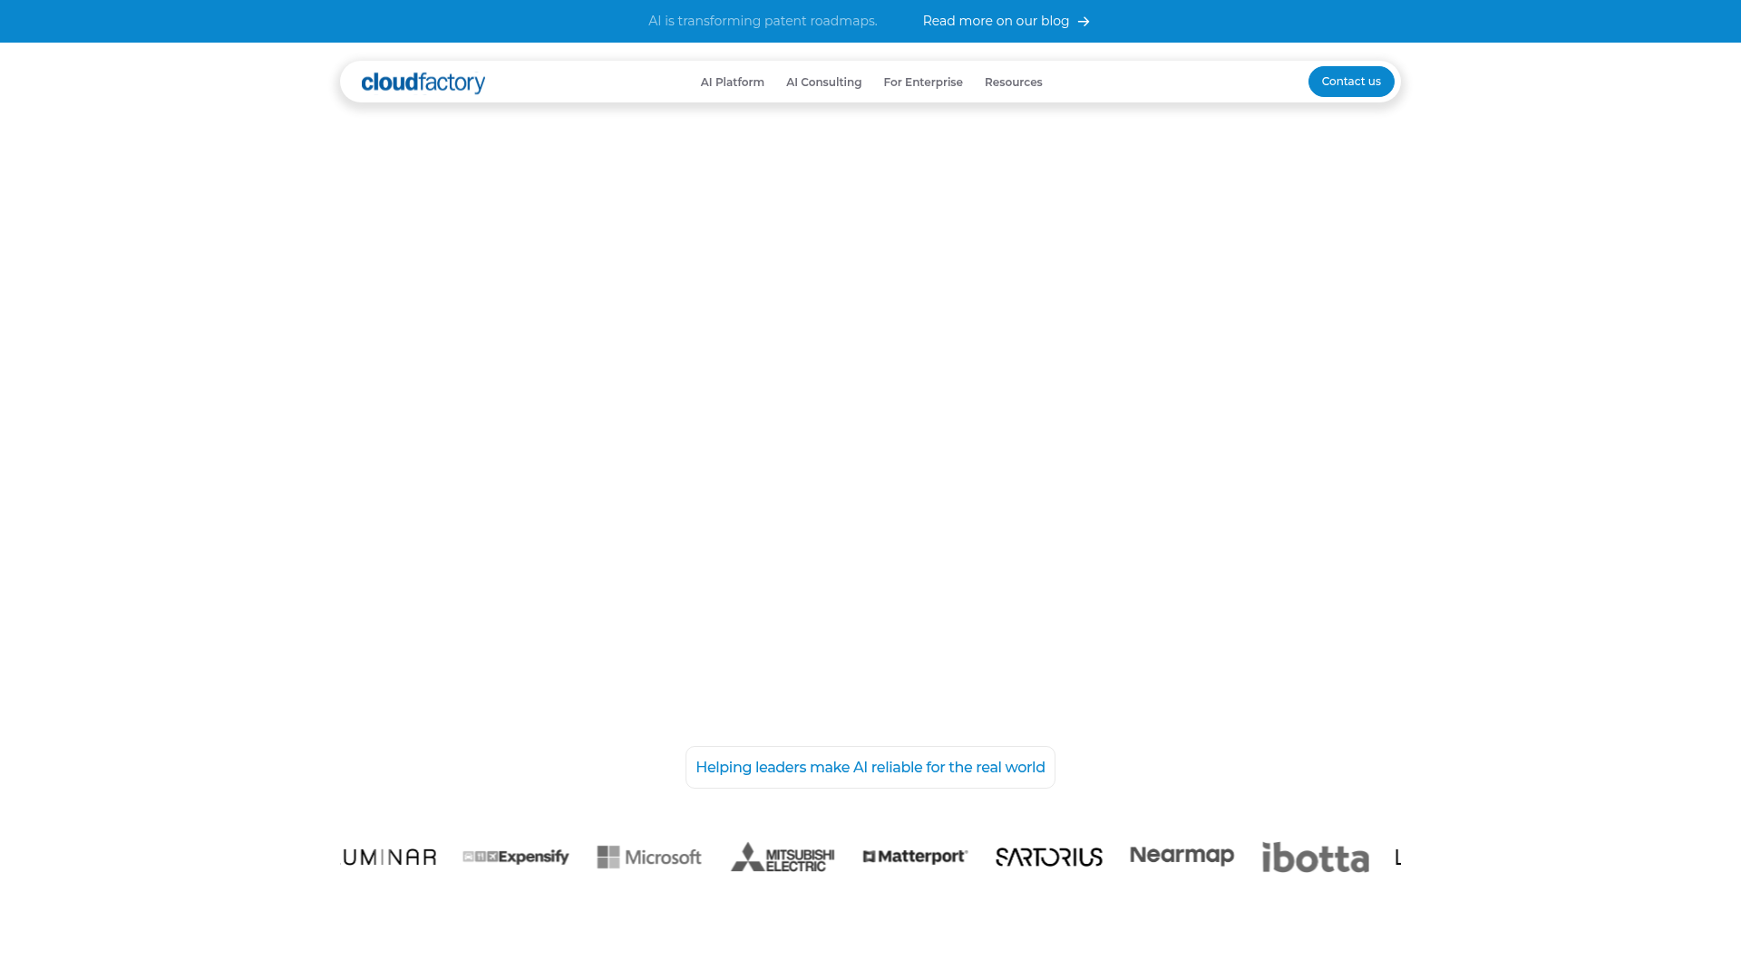Select the Matterport company logo
The height and width of the screenshot is (979, 1741).
pos(914,857)
